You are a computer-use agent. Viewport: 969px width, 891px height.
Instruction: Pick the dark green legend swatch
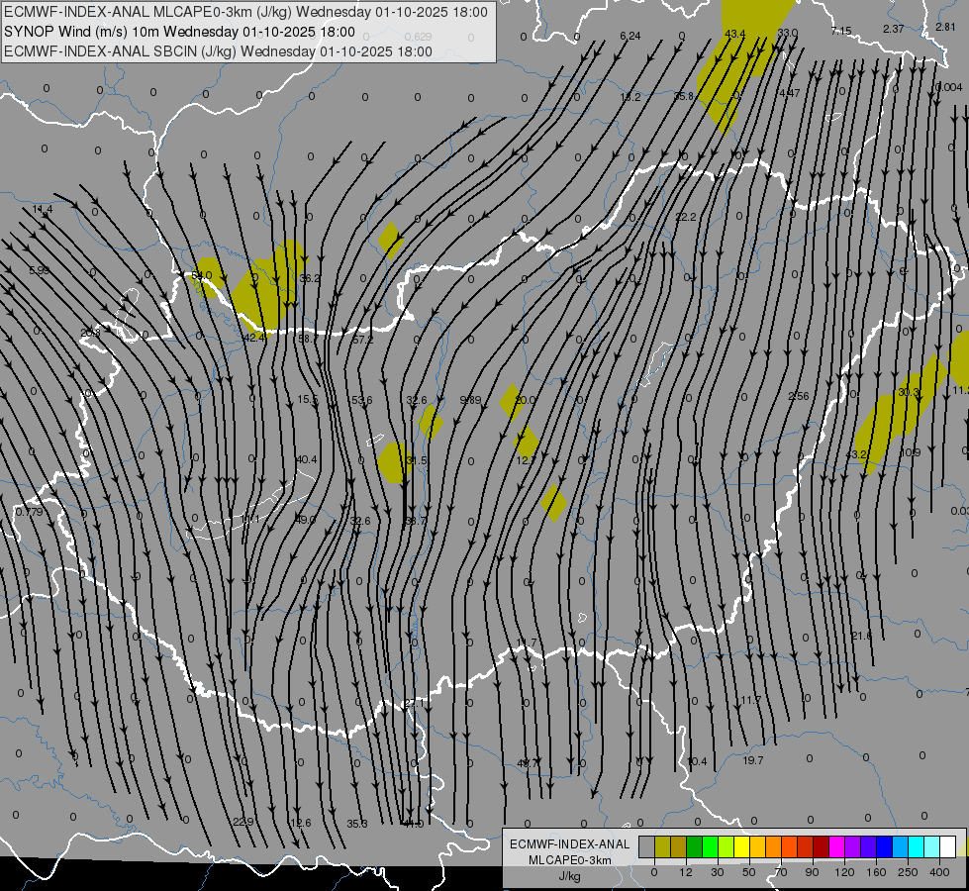[695, 846]
